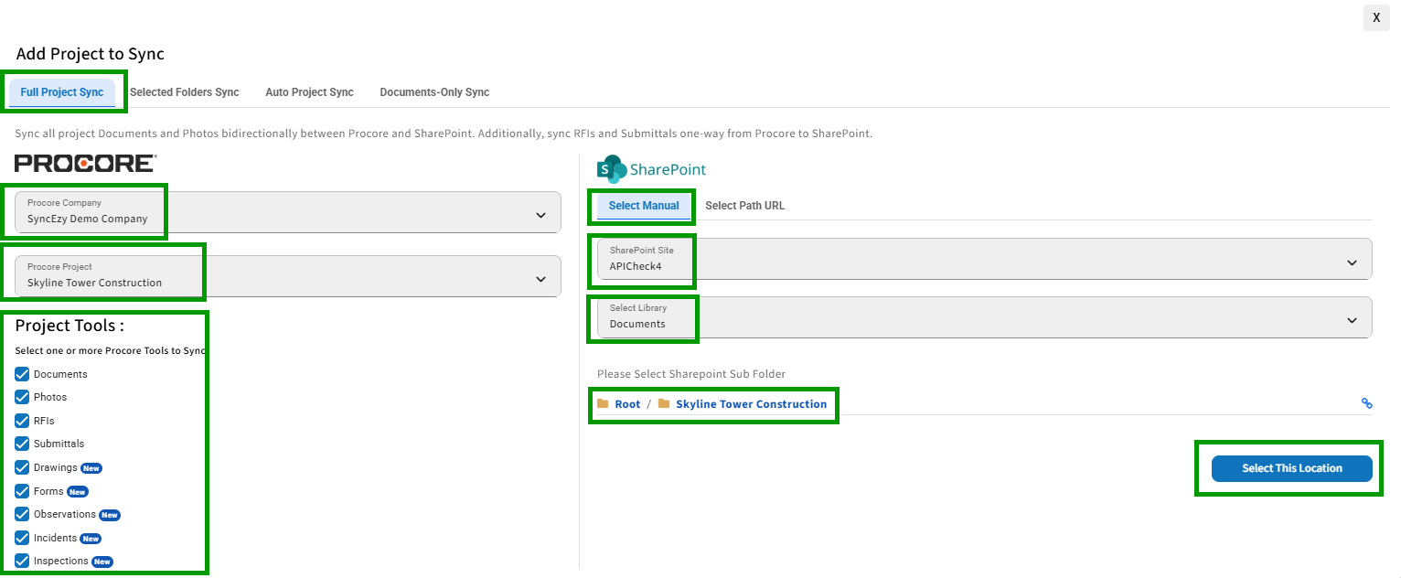Switch to the Selected Folders Sync tab
The image size is (1401, 578).
[x=185, y=92]
